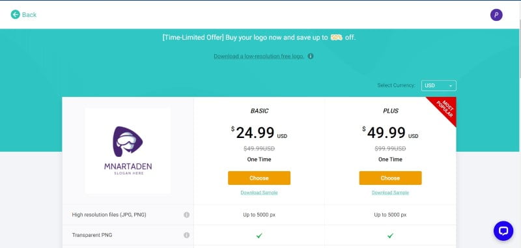Viewport: 521px width, 248px height.
Task: Click the Back arrow icon
Action: tap(15, 14)
